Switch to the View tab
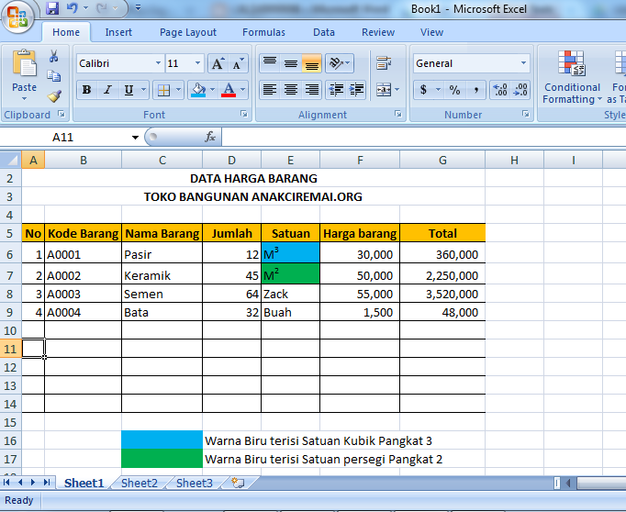 pos(431,32)
